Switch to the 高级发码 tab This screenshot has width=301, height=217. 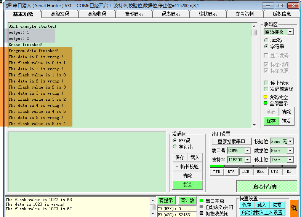(x=60, y=14)
